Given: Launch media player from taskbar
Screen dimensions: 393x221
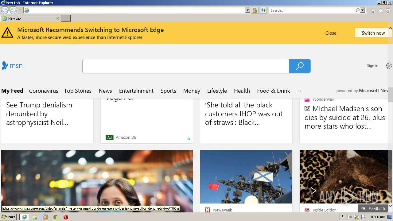Looking at the screenshot, I should click(x=45, y=217).
